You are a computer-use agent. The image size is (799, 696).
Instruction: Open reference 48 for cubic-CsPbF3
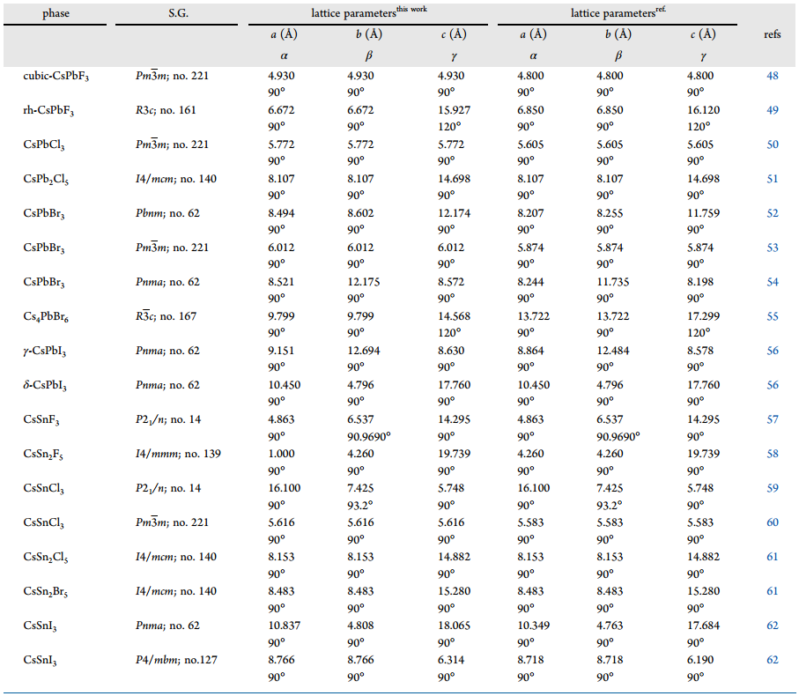coord(773,76)
